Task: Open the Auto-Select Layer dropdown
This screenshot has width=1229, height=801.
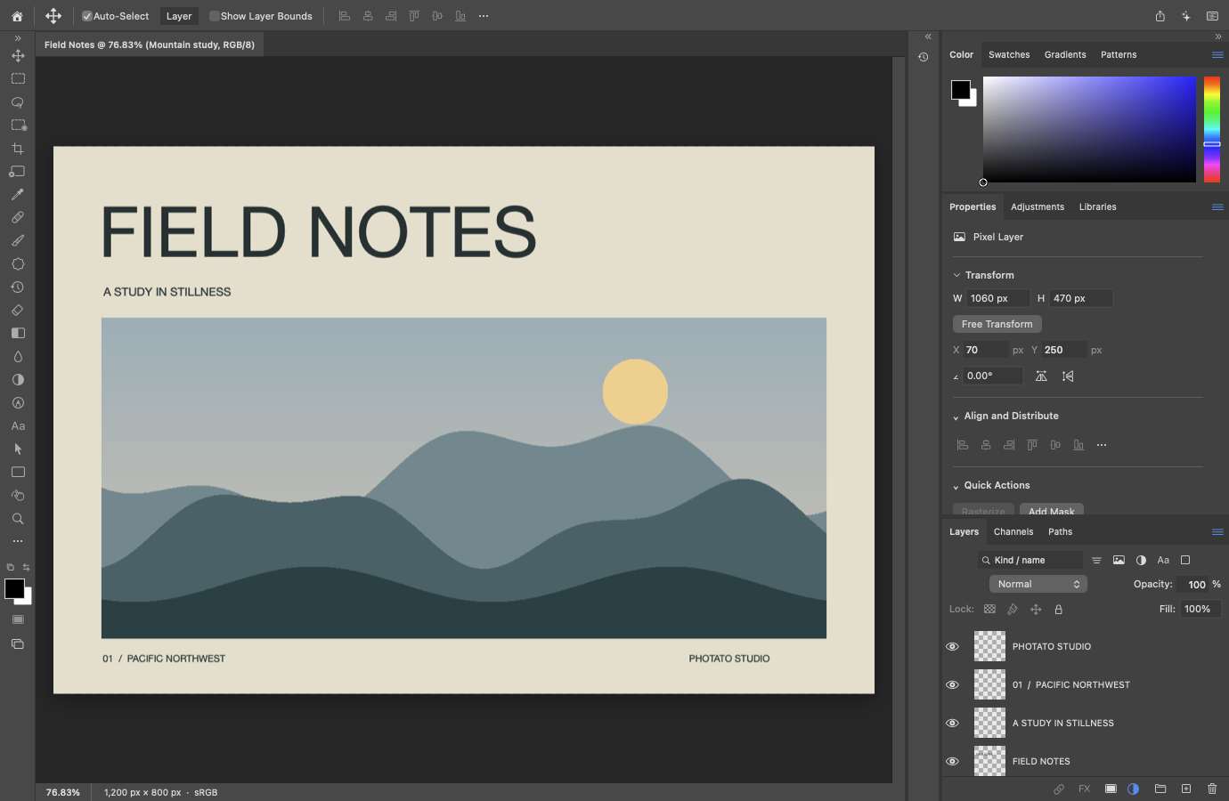Action: coord(179,16)
